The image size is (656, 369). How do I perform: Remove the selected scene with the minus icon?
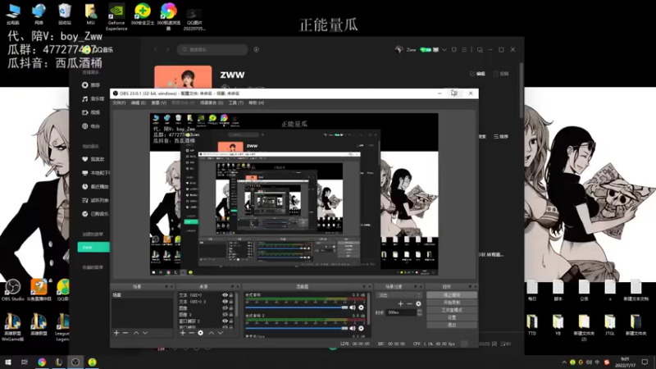tap(125, 333)
